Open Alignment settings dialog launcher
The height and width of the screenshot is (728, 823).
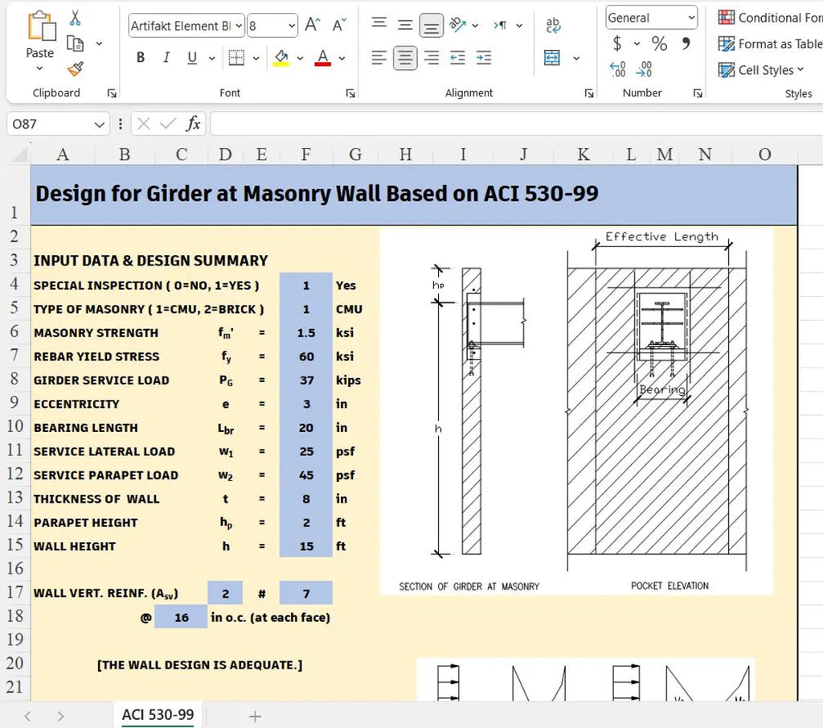pos(589,93)
